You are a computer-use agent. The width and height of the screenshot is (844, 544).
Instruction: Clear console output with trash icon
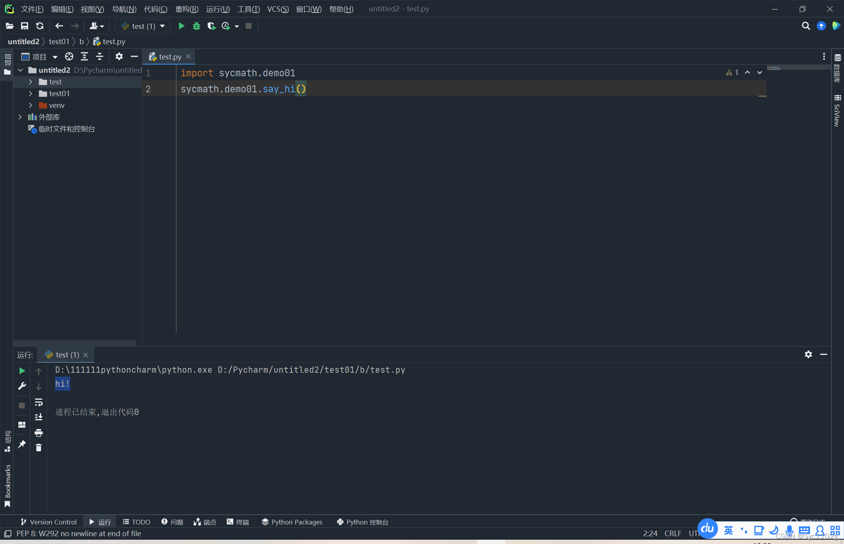39,448
